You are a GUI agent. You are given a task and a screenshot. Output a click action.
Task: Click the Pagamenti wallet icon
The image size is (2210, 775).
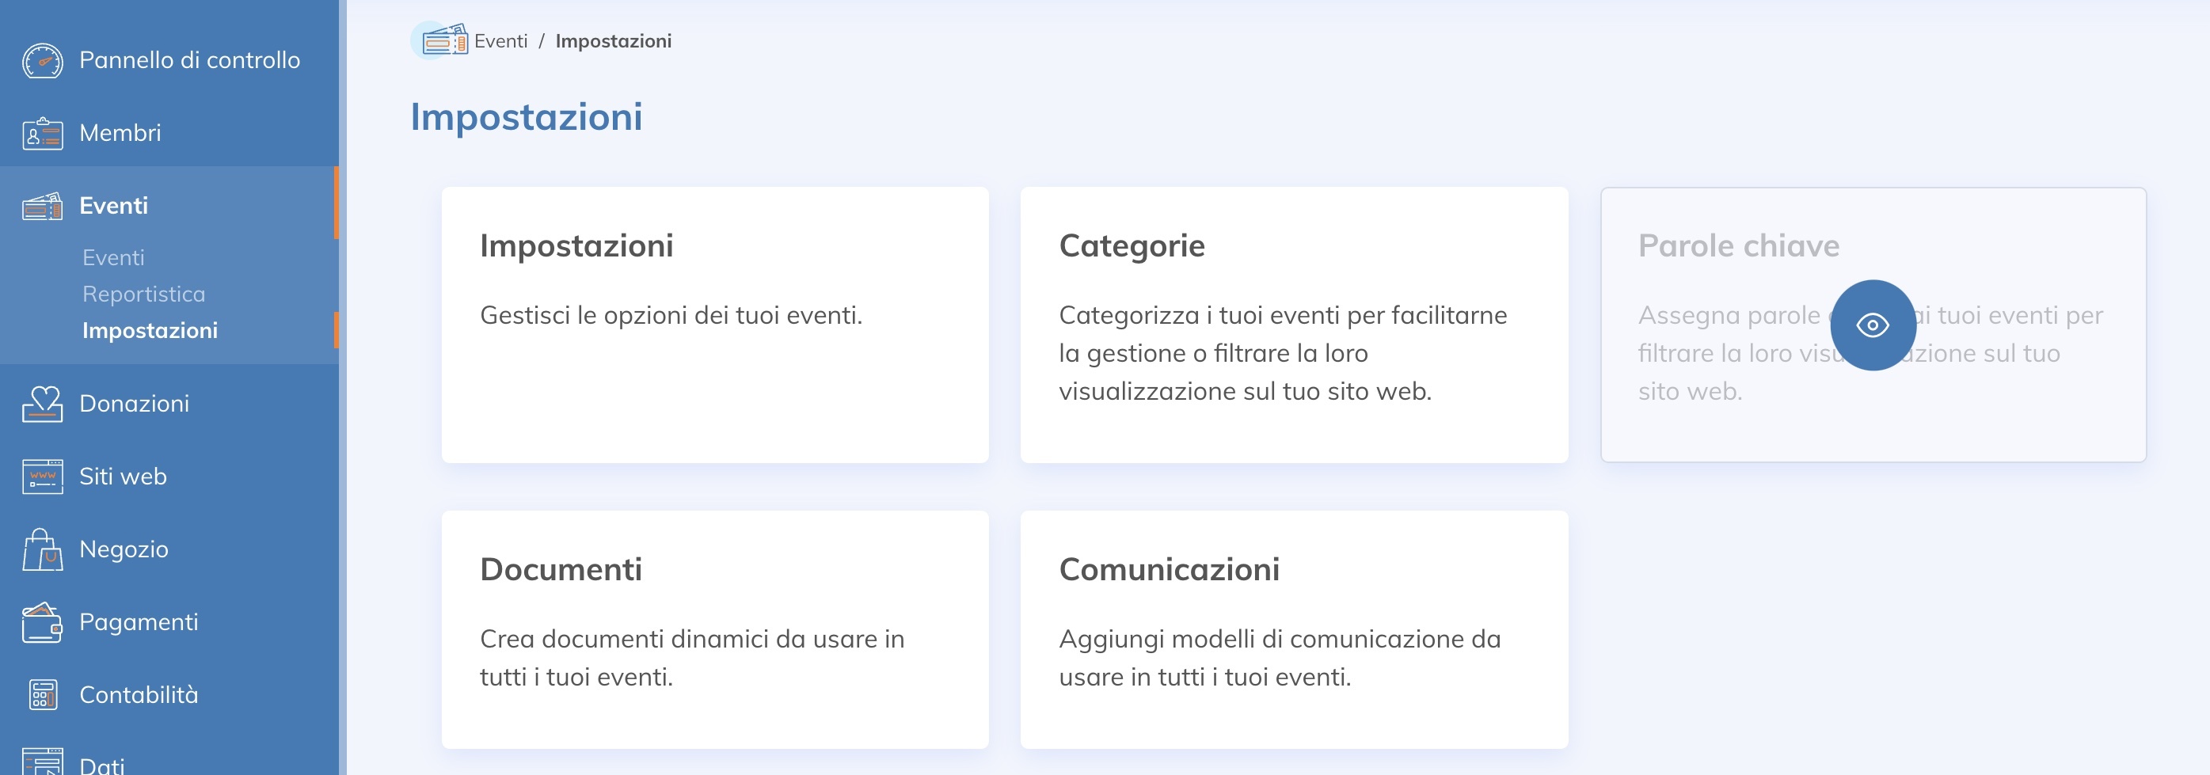pyautogui.click(x=43, y=621)
